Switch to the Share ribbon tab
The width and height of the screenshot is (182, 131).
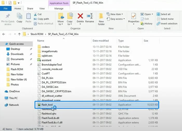30,9
